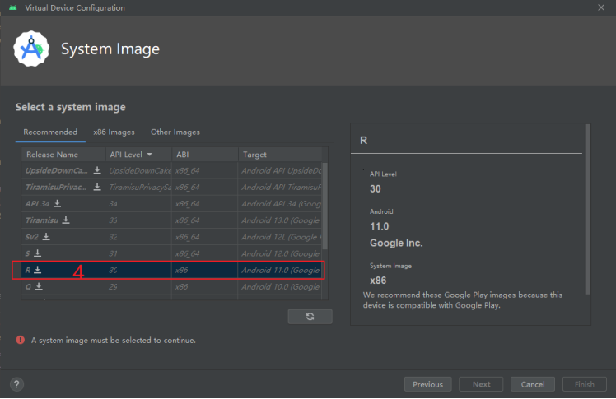Click the x86_64 ABI cell for Sv2
Screen dimensions: 616x399
(205, 237)
